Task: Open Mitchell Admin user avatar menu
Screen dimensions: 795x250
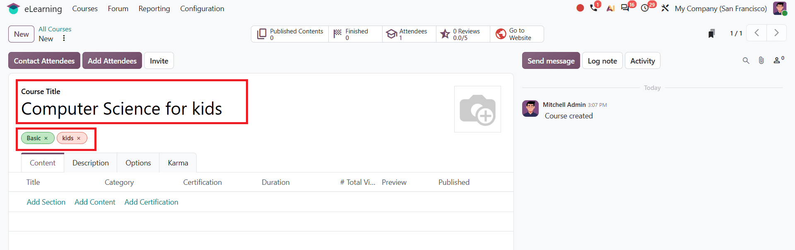Action: [780, 8]
